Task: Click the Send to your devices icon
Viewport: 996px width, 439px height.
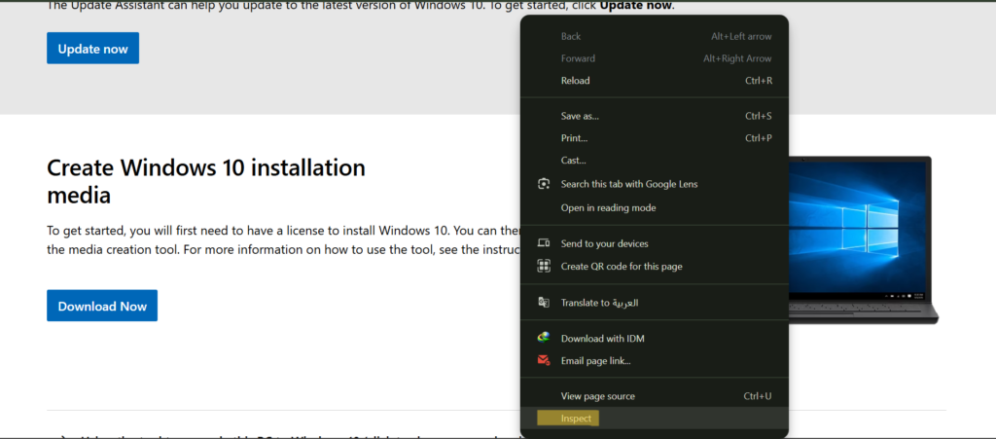Action: pos(544,243)
